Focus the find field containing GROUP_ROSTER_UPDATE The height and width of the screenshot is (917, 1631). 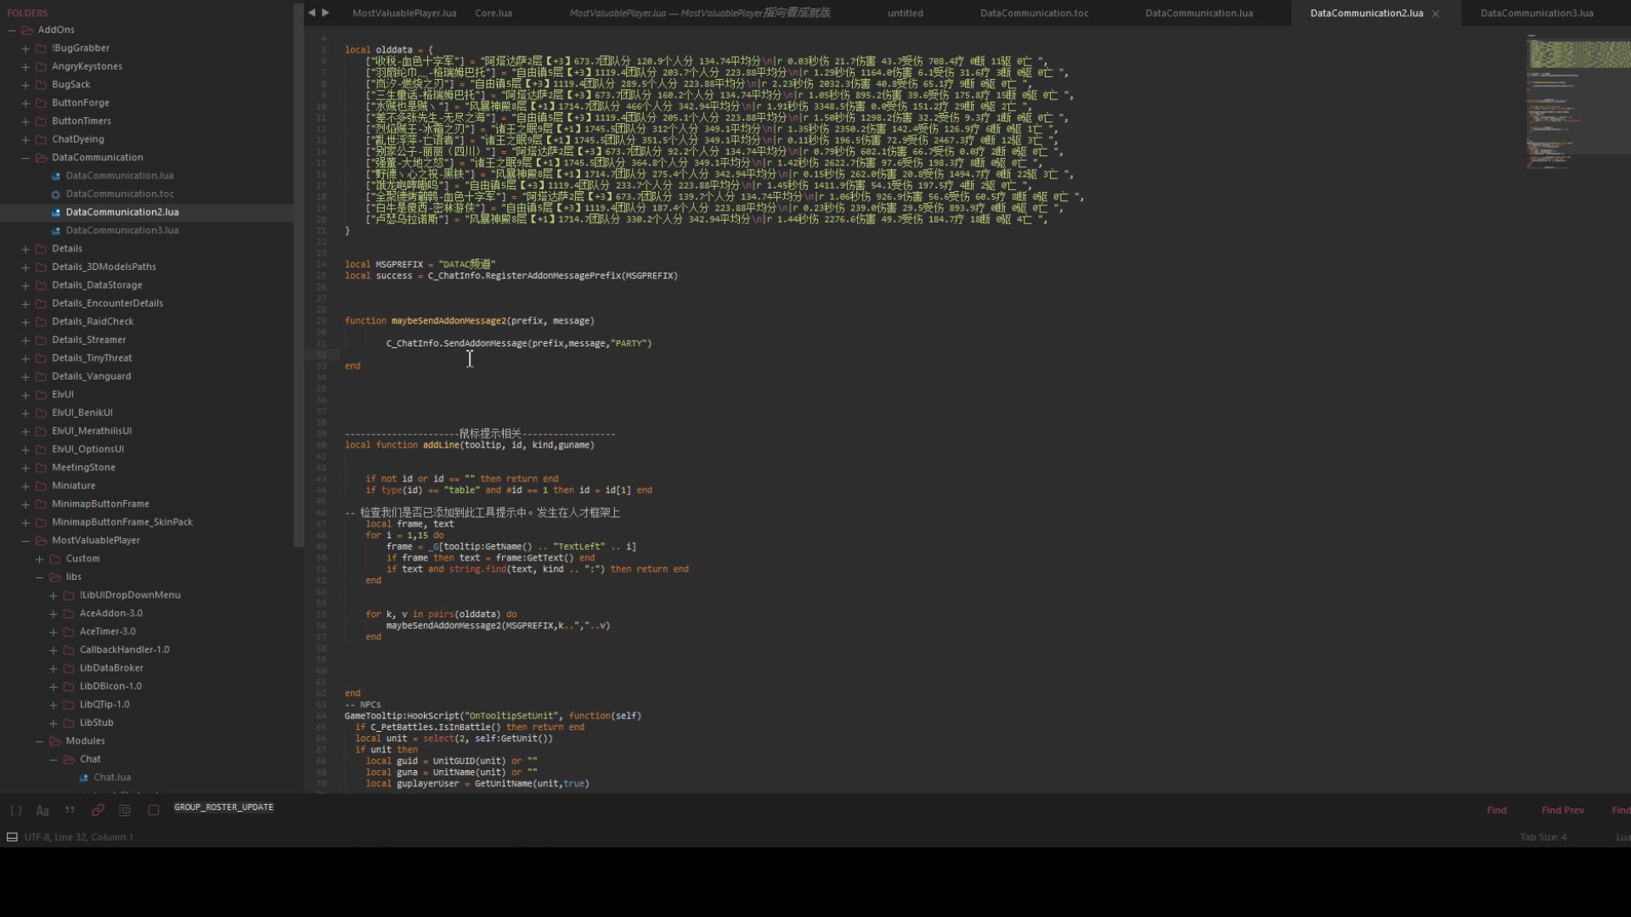pyautogui.click(x=815, y=807)
